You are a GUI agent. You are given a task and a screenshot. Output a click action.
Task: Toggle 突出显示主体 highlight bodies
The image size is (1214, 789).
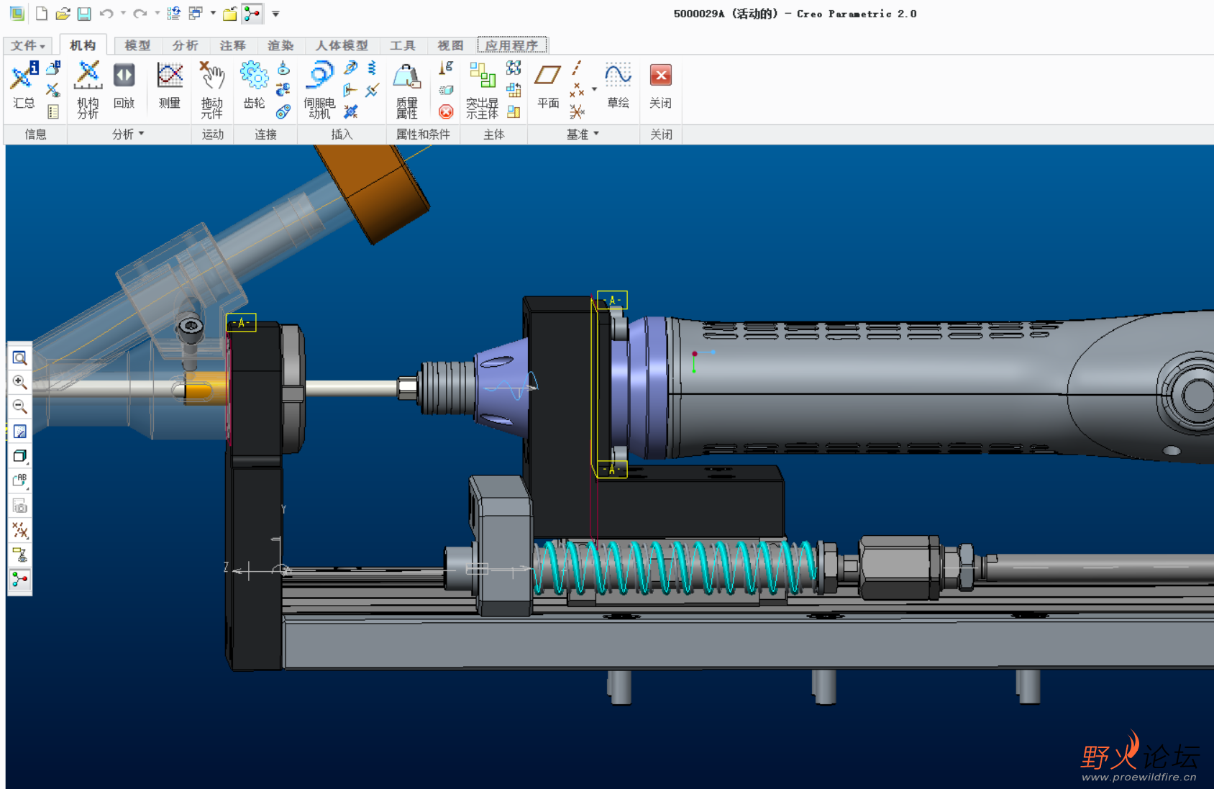point(482,89)
